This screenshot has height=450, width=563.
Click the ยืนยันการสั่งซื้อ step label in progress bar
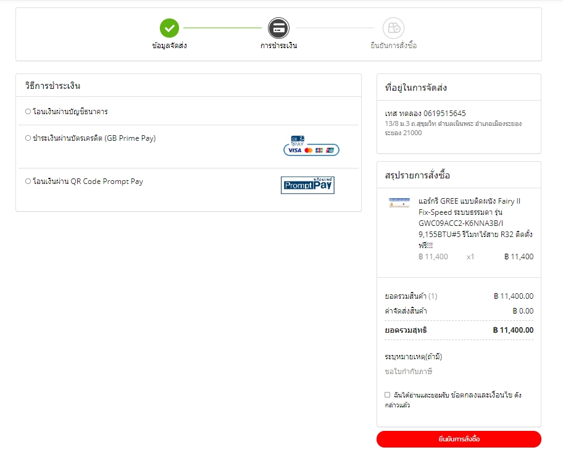tap(393, 46)
